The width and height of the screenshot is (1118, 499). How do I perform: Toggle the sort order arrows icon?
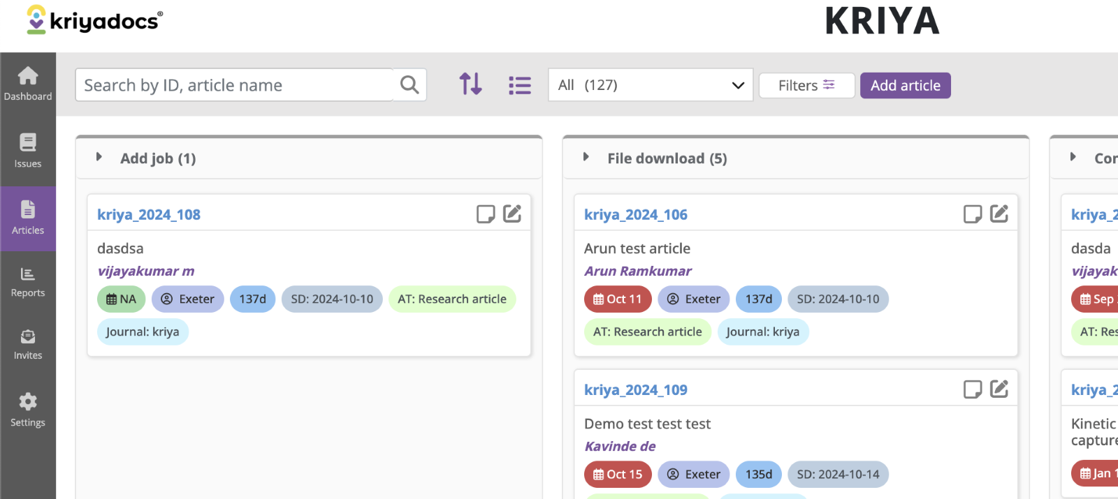[x=470, y=84]
